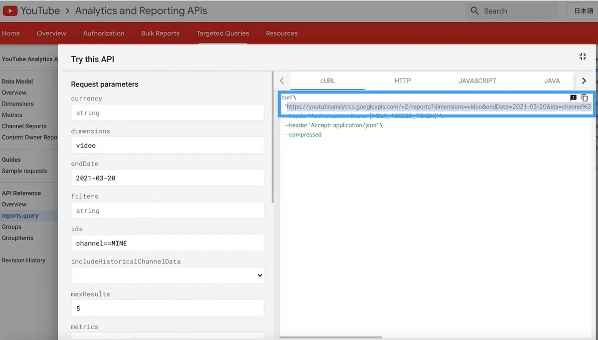Switch to the JAVASCRIPT tab
Image resolution: width=598 pixels, height=340 pixels.
477,81
